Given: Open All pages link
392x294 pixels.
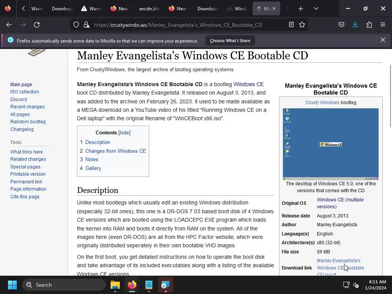Looking at the screenshot, I should coord(20,114).
